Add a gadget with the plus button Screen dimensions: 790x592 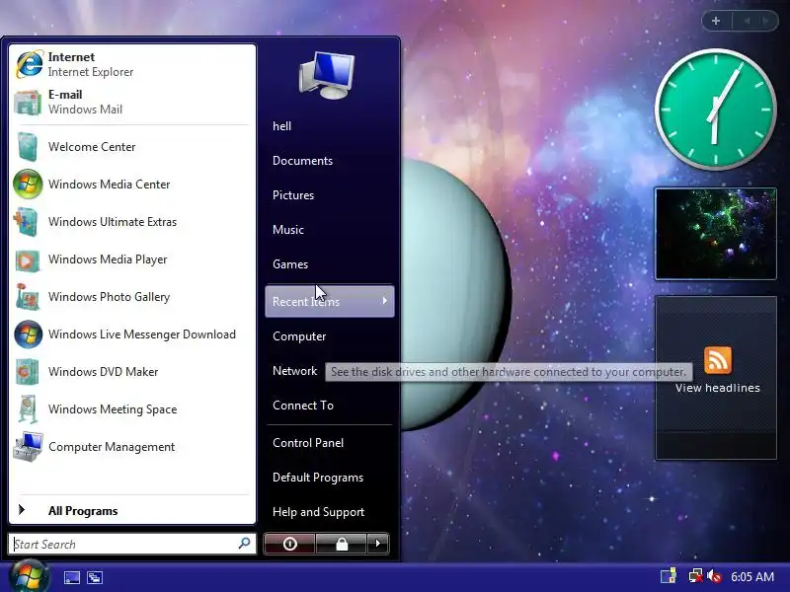click(x=716, y=21)
